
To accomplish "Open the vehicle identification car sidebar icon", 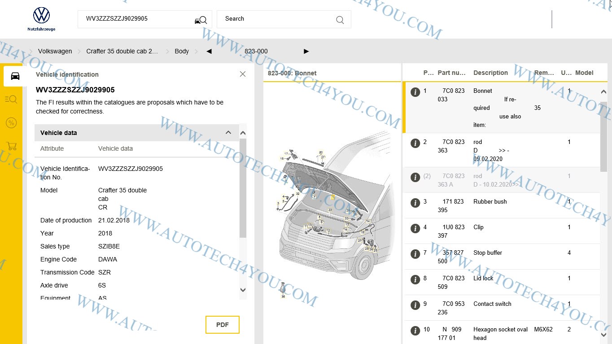I will (x=15, y=76).
